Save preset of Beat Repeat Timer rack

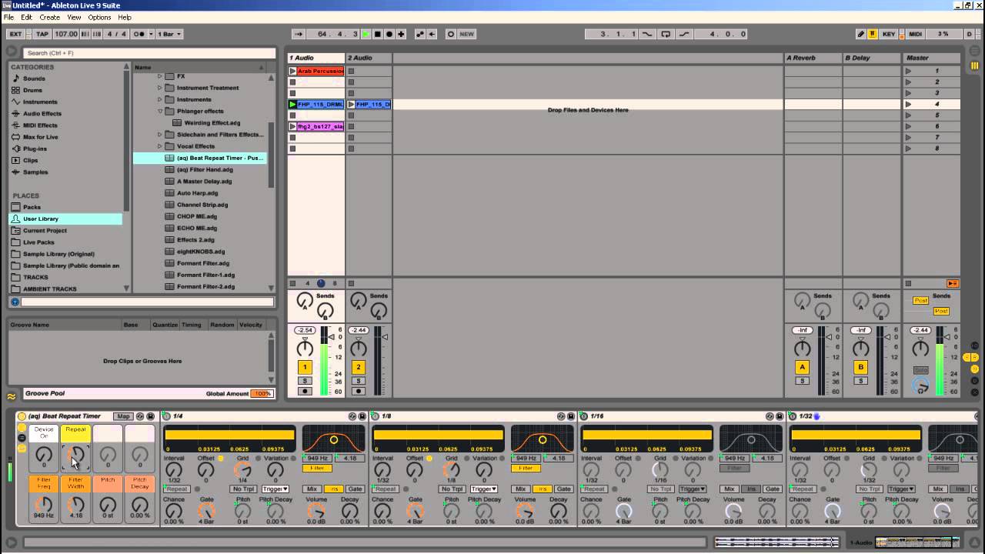click(x=150, y=416)
